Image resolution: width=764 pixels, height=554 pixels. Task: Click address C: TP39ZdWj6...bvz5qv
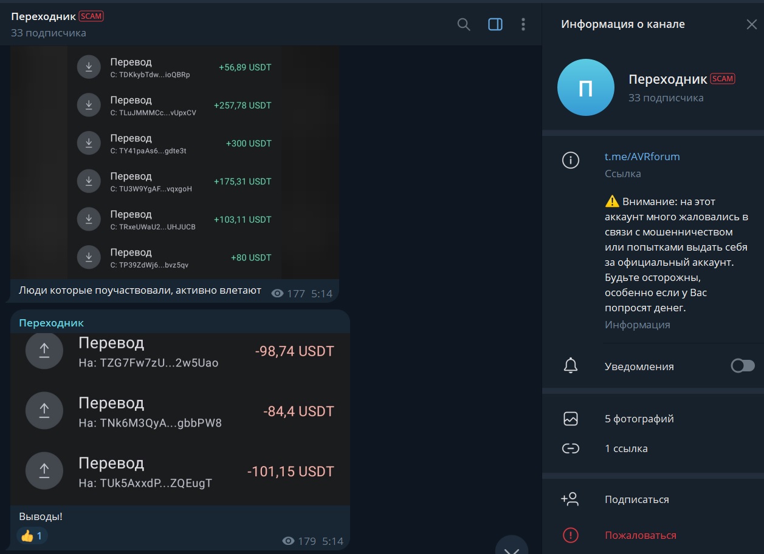click(150, 266)
